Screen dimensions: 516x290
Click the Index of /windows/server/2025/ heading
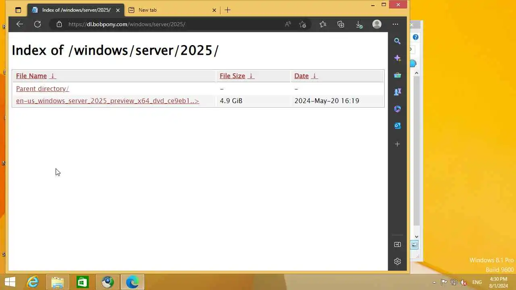(115, 50)
